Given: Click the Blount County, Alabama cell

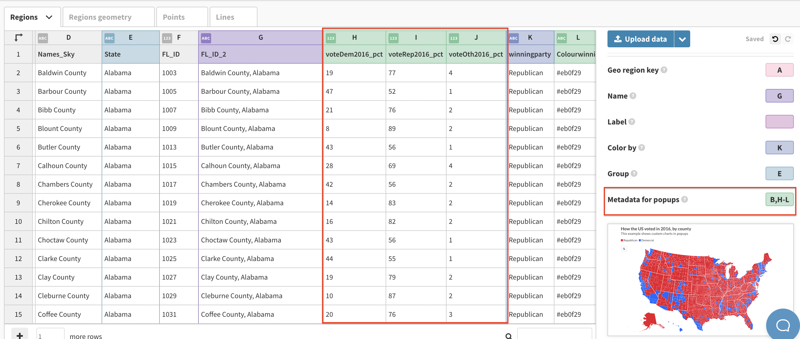Looking at the screenshot, I should [x=260, y=129].
